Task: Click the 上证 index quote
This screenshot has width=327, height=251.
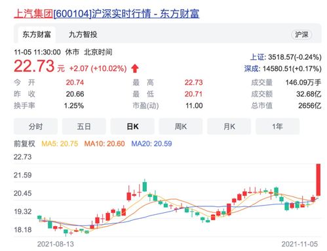Action: [286, 57]
